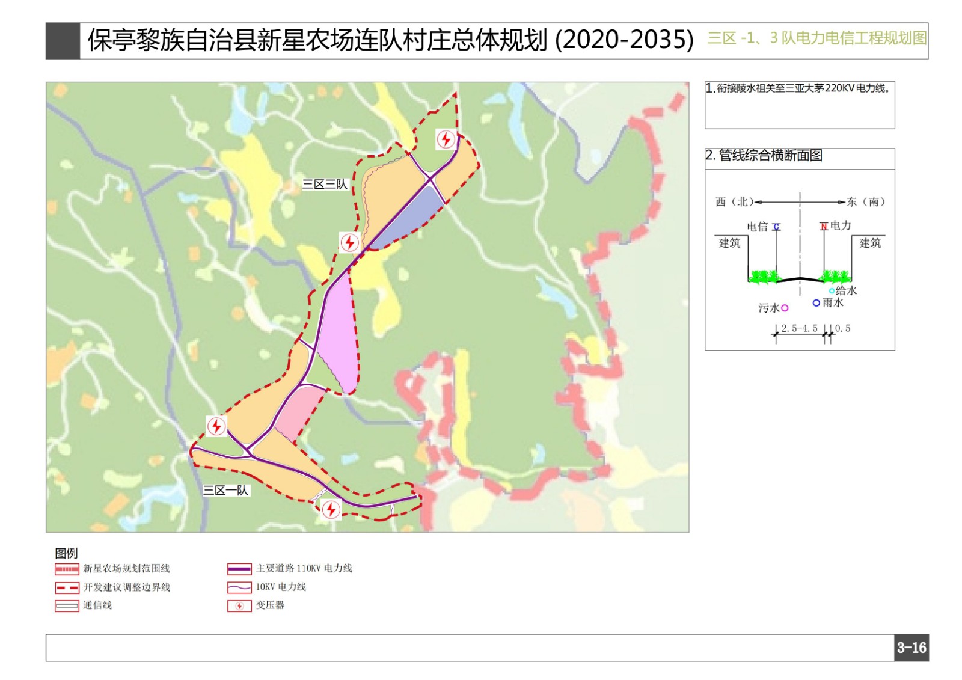Viewport: 962px width, 680px height.
Task: Click the purple 主要道路 110KV 电力线 legend swatch
Action: (x=239, y=569)
